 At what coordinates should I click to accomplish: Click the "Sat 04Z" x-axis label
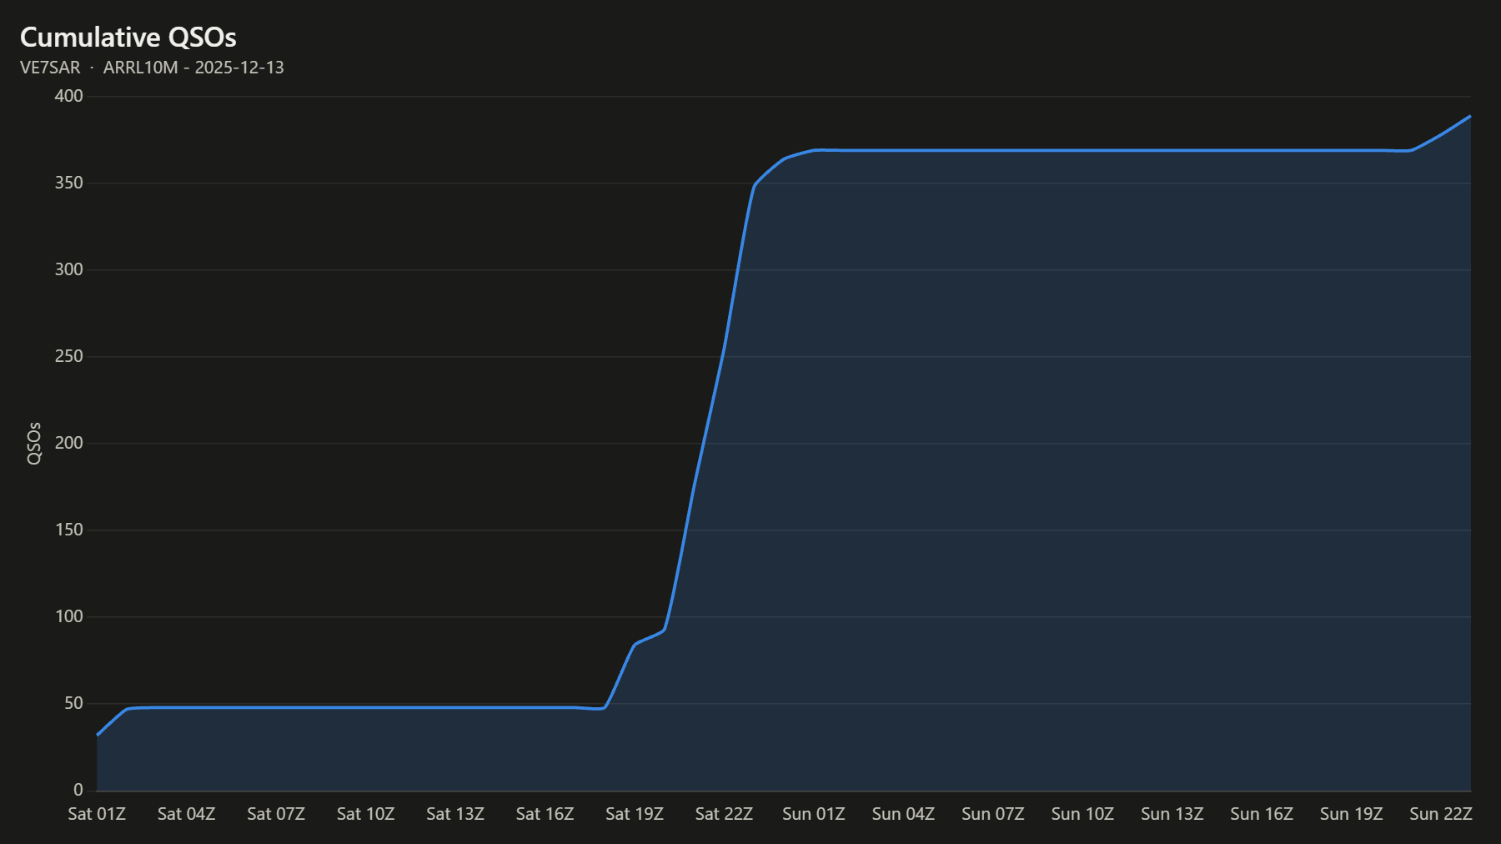(x=187, y=814)
